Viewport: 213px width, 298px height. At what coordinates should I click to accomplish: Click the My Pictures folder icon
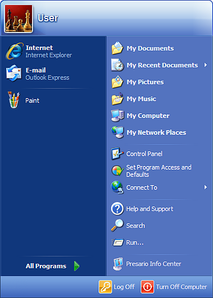coord(117,82)
